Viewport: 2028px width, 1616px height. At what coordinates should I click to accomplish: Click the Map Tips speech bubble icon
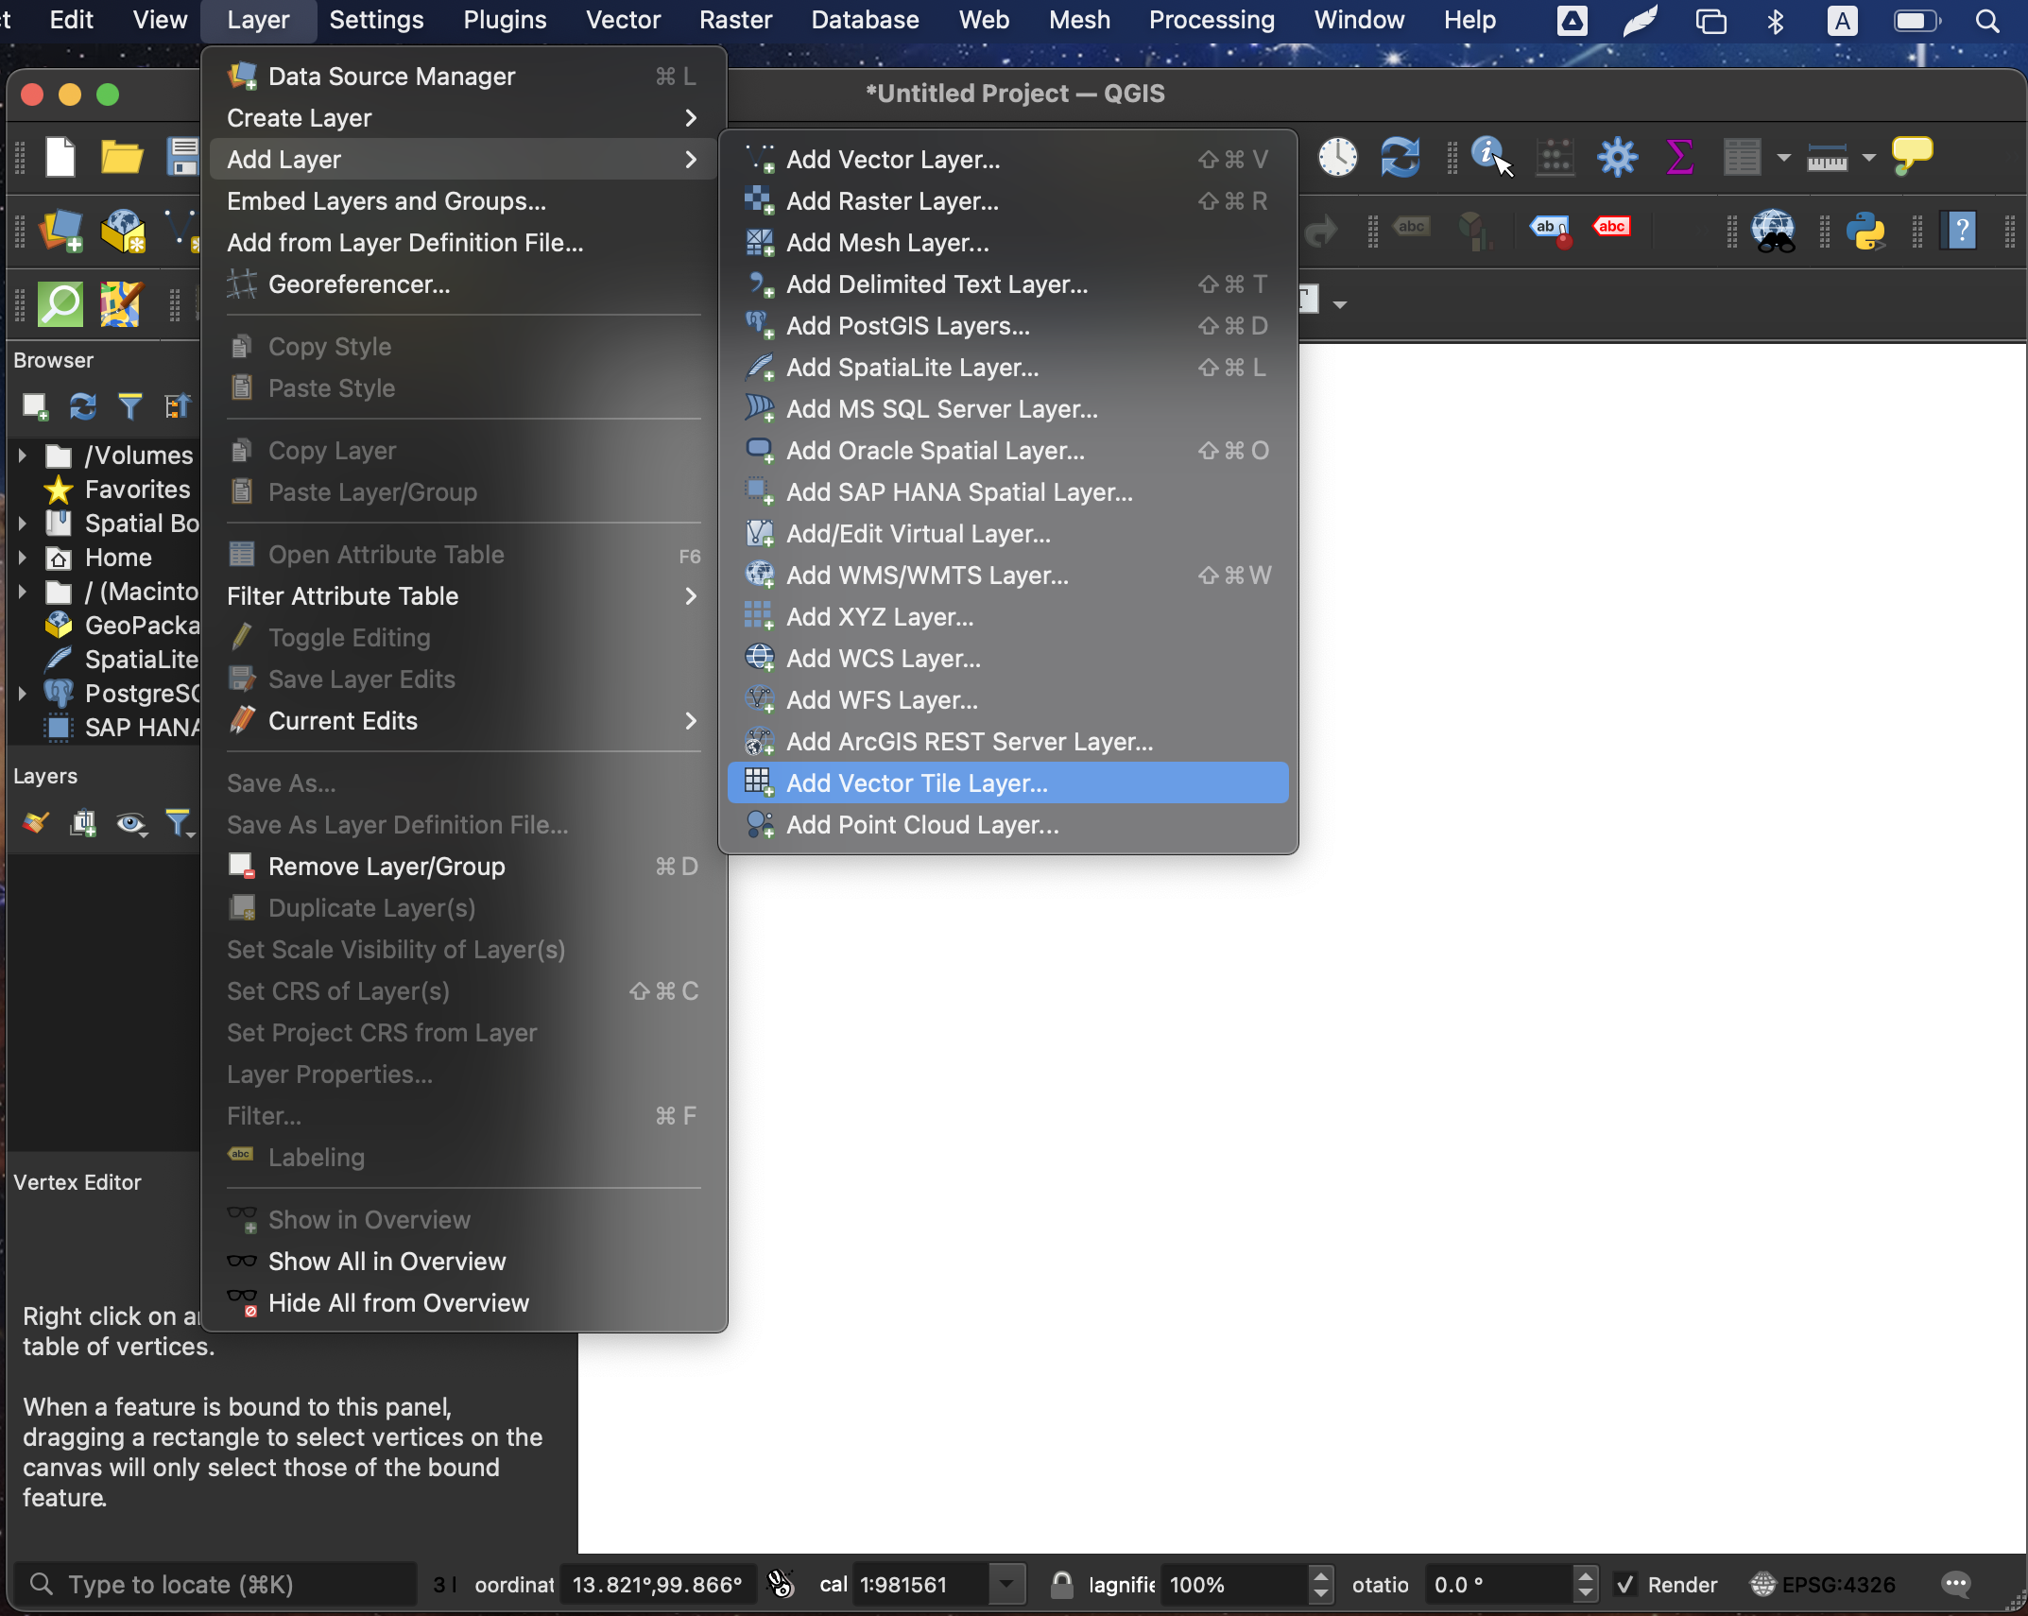(x=1912, y=155)
